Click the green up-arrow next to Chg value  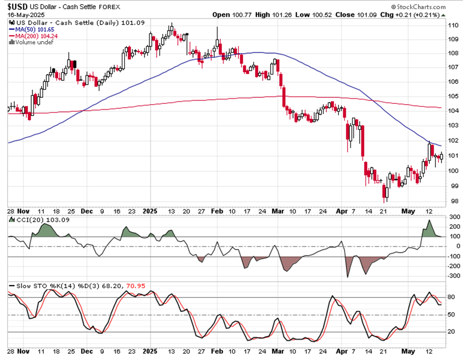[x=443, y=15]
